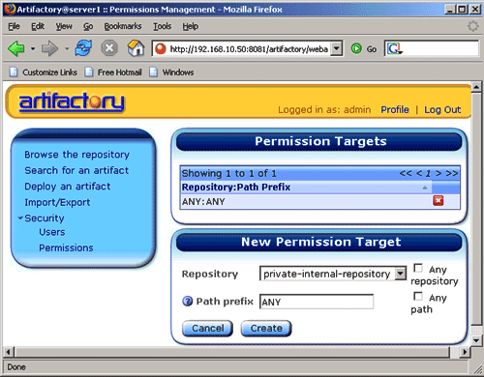Open Deploy an artifact link
The image size is (484, 377).
(68, 187)
